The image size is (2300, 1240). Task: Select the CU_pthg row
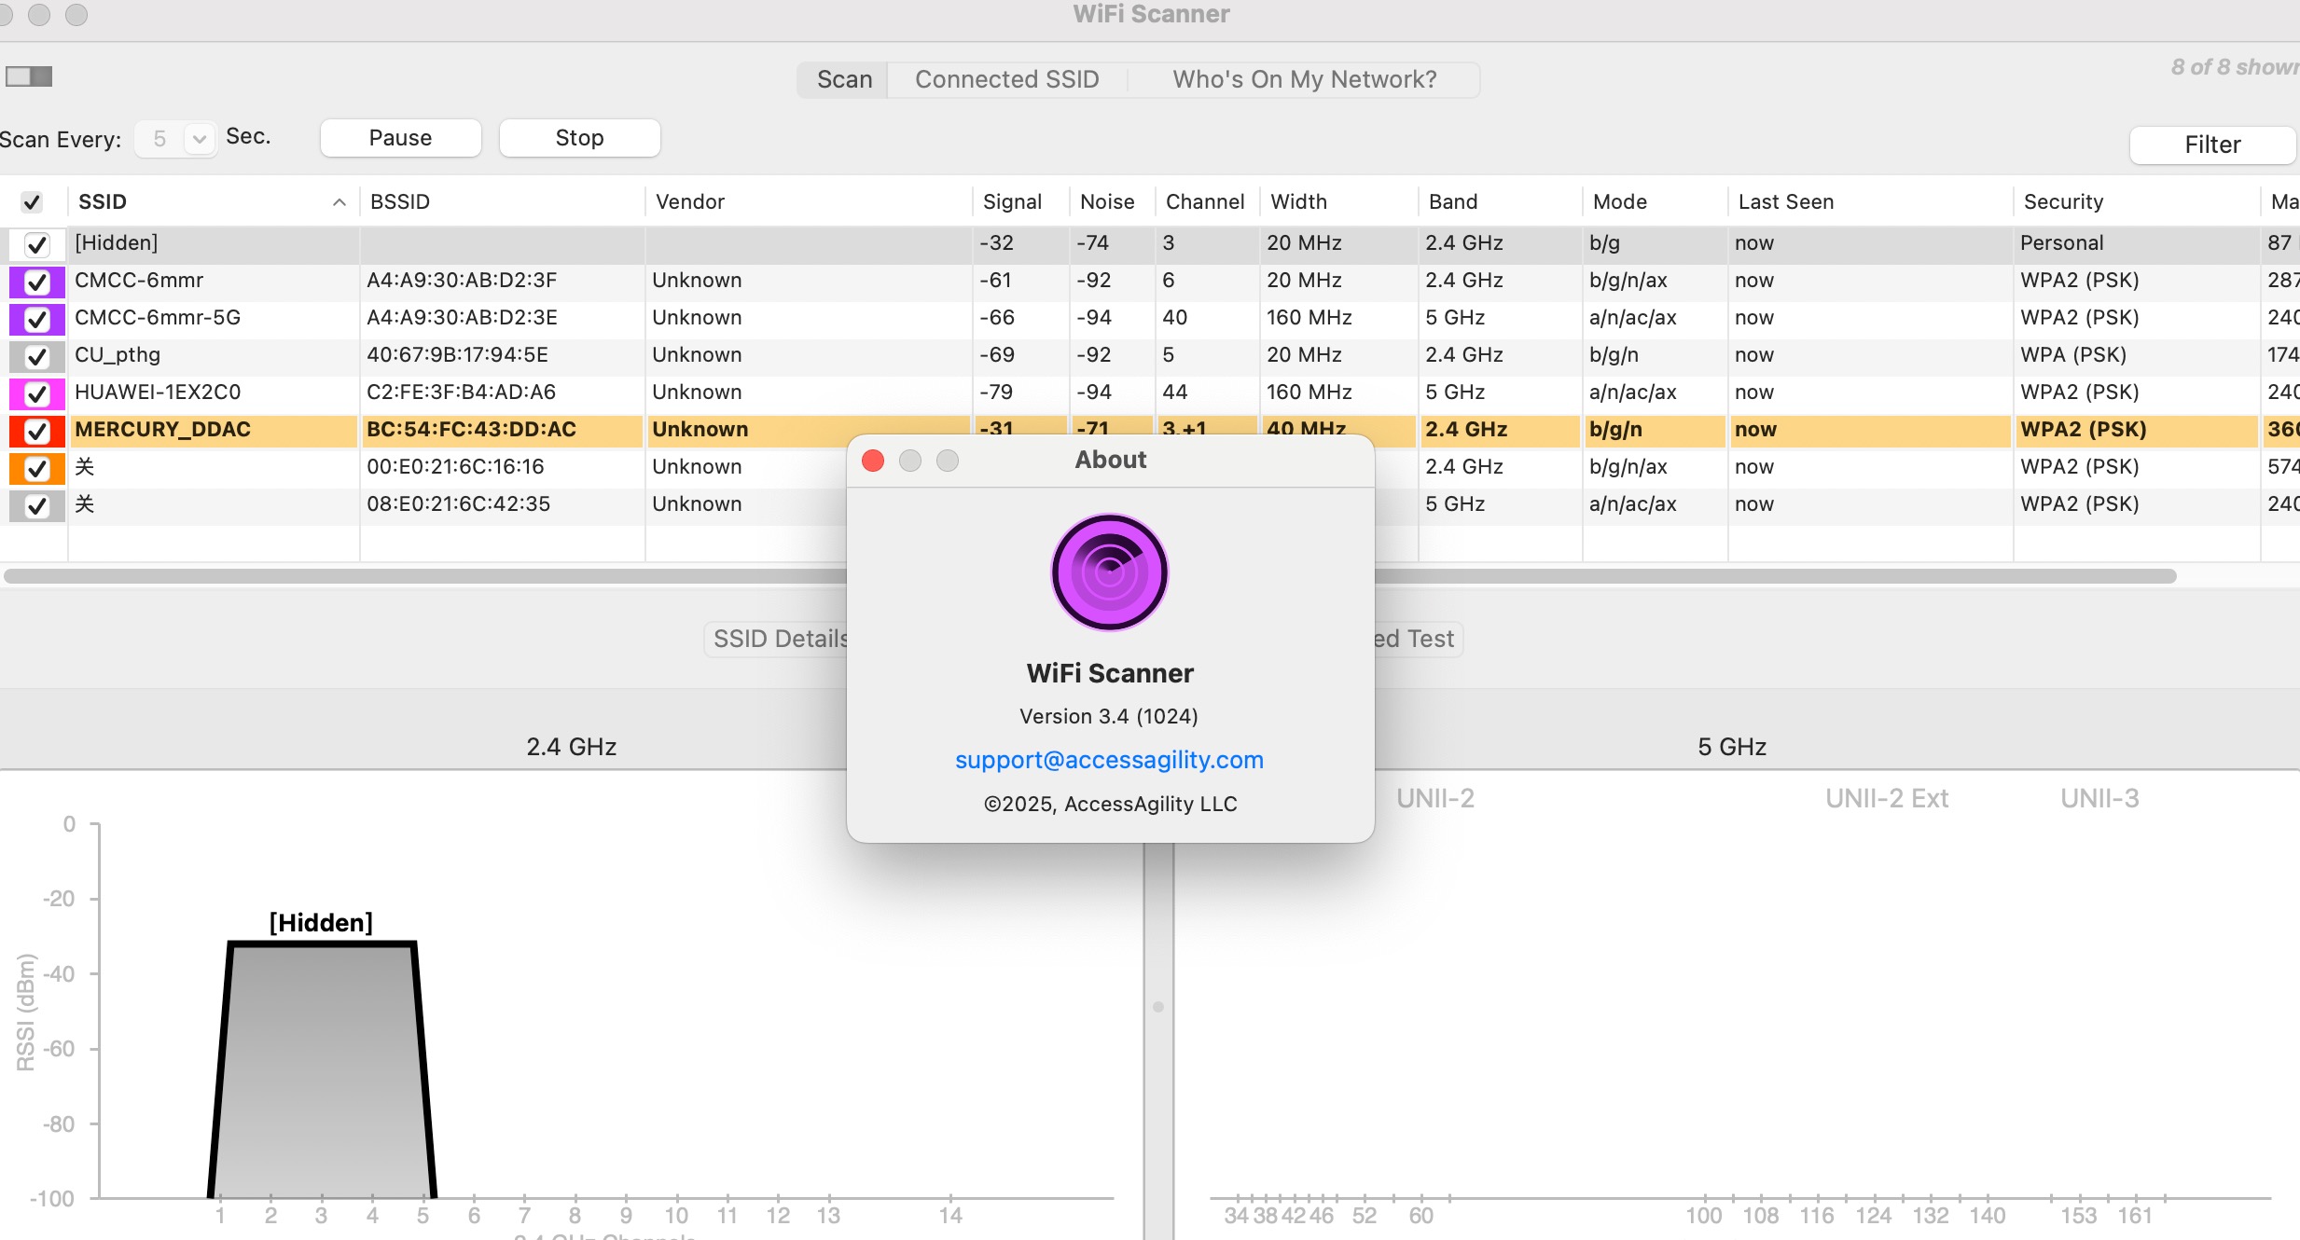[x=1149, y=355]
